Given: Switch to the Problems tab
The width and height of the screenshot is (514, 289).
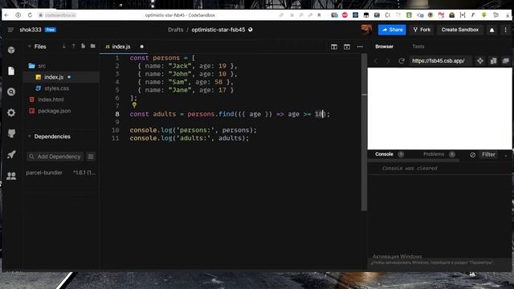Looking at the screenshot, I should pos(434,154).
